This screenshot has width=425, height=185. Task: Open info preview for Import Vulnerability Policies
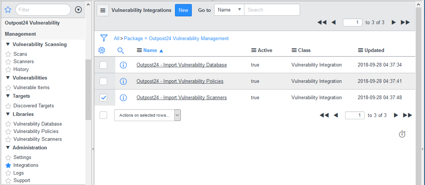(x=123, y=81)
